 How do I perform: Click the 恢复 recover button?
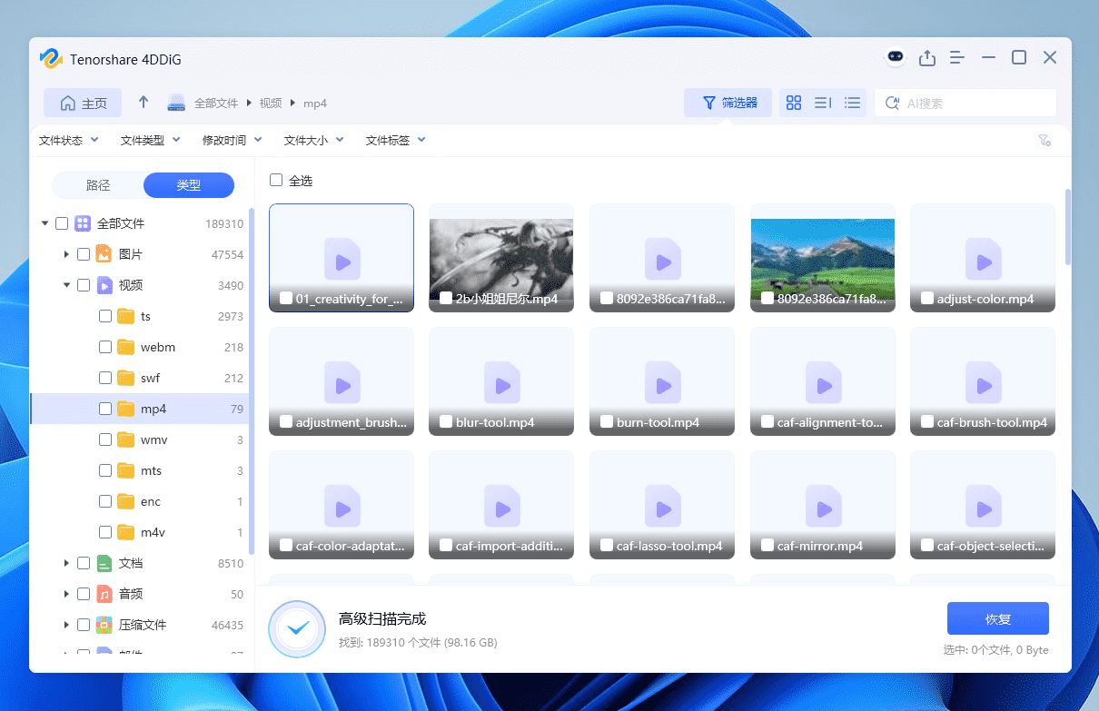pos(997,618)
